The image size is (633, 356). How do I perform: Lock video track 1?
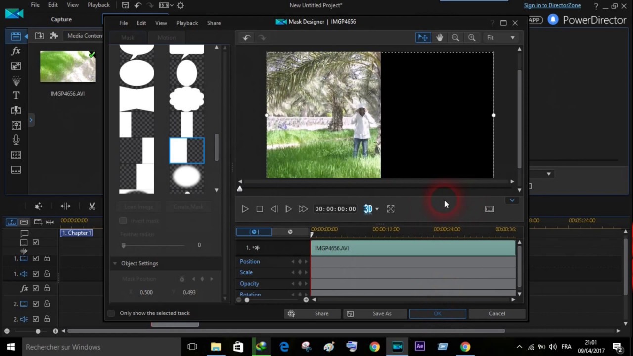click(x=47, y=259)
